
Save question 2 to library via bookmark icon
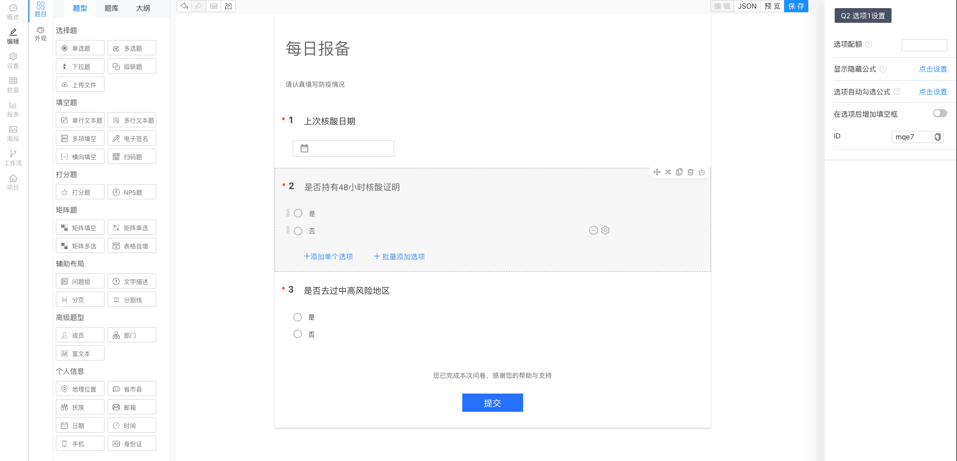point(702,172)
